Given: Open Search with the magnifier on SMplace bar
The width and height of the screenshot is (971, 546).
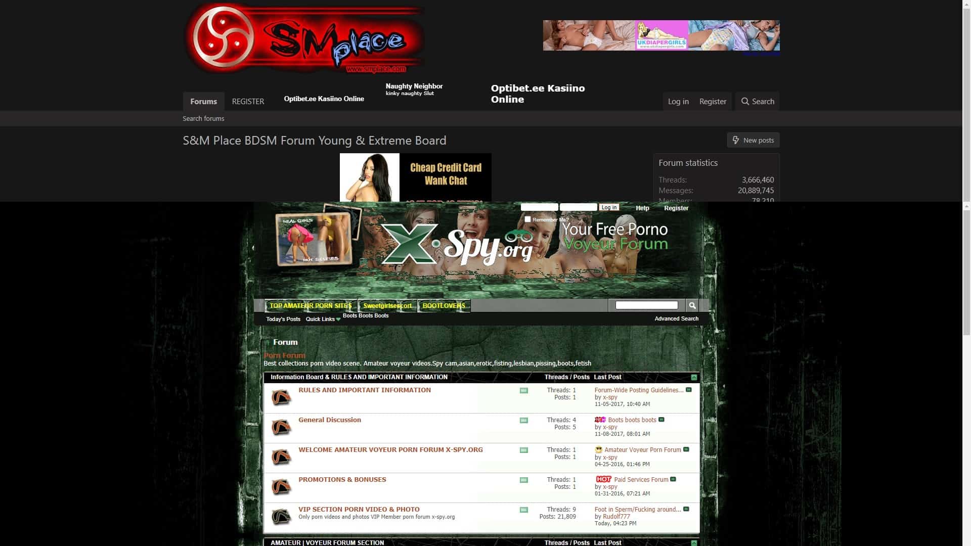Looking at the screenshot, I should (758, 101).
